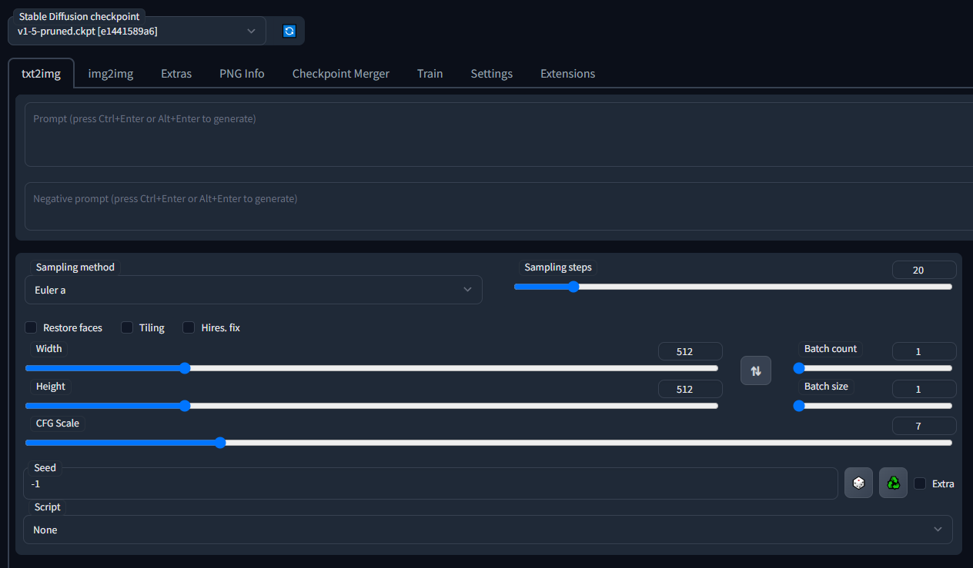Open the Train tab
Image resolution: width=973 pixels, height=568 pixels.
[430, 74]
